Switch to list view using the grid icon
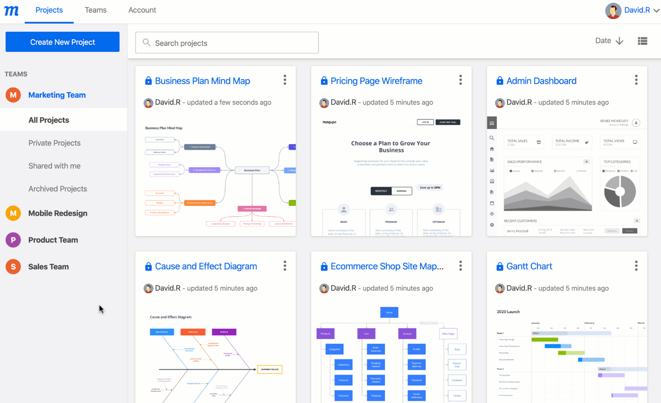This screenshot has width=661, height=403. click(x=643, y=40)
